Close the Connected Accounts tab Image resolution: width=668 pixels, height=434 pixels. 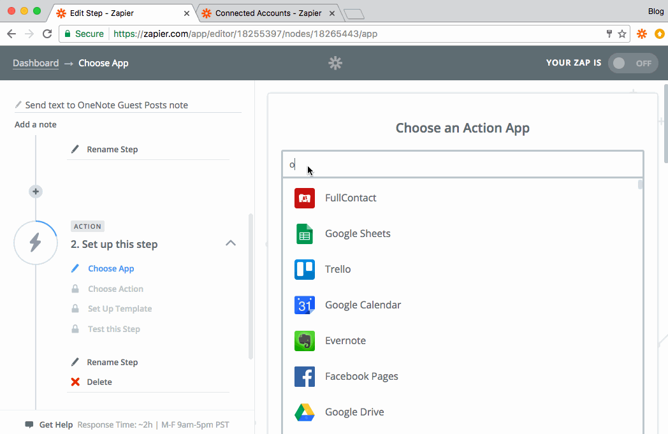click(332, 13)
